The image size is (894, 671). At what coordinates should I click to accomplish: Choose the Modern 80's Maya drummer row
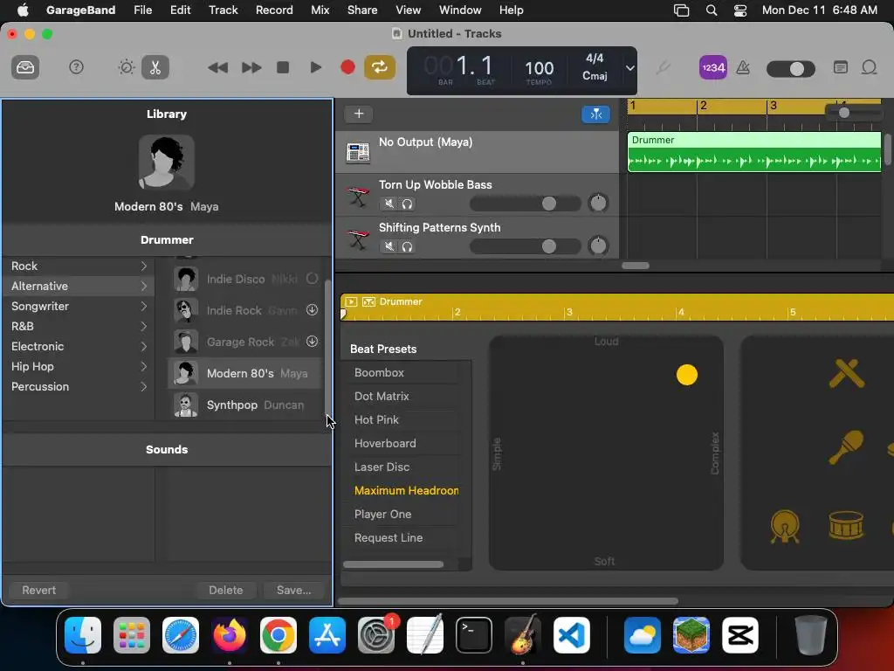click(245, 373)
